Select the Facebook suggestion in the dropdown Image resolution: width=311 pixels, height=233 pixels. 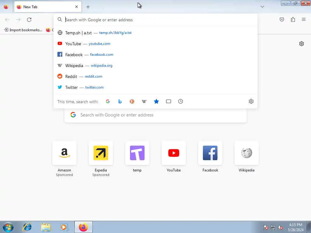[155, 55]
